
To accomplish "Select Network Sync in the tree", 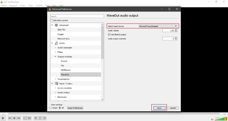I will coord(64,39).
